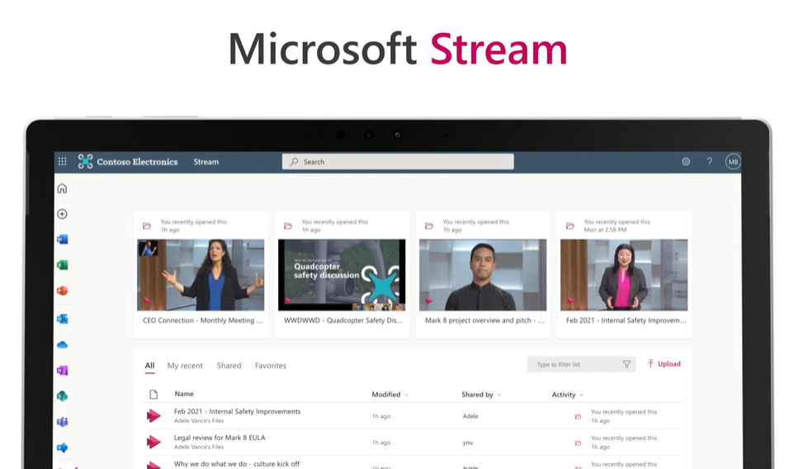This screenshot has height=469, width=803.
Task: Open Feb 2021 - Internal Safety Improvements file
Action: [237, 411]
